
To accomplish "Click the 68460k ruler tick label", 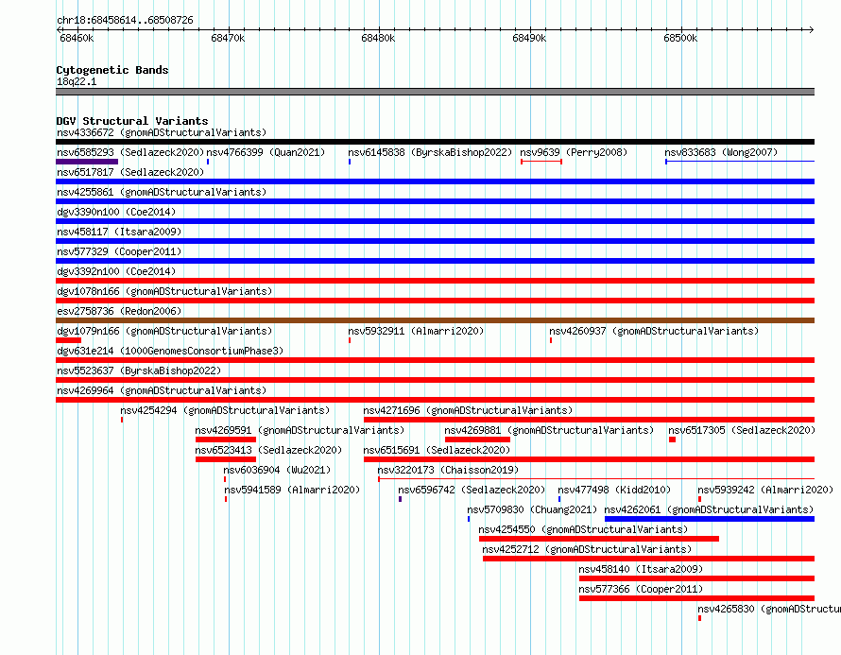I will [x=77, y=38].
